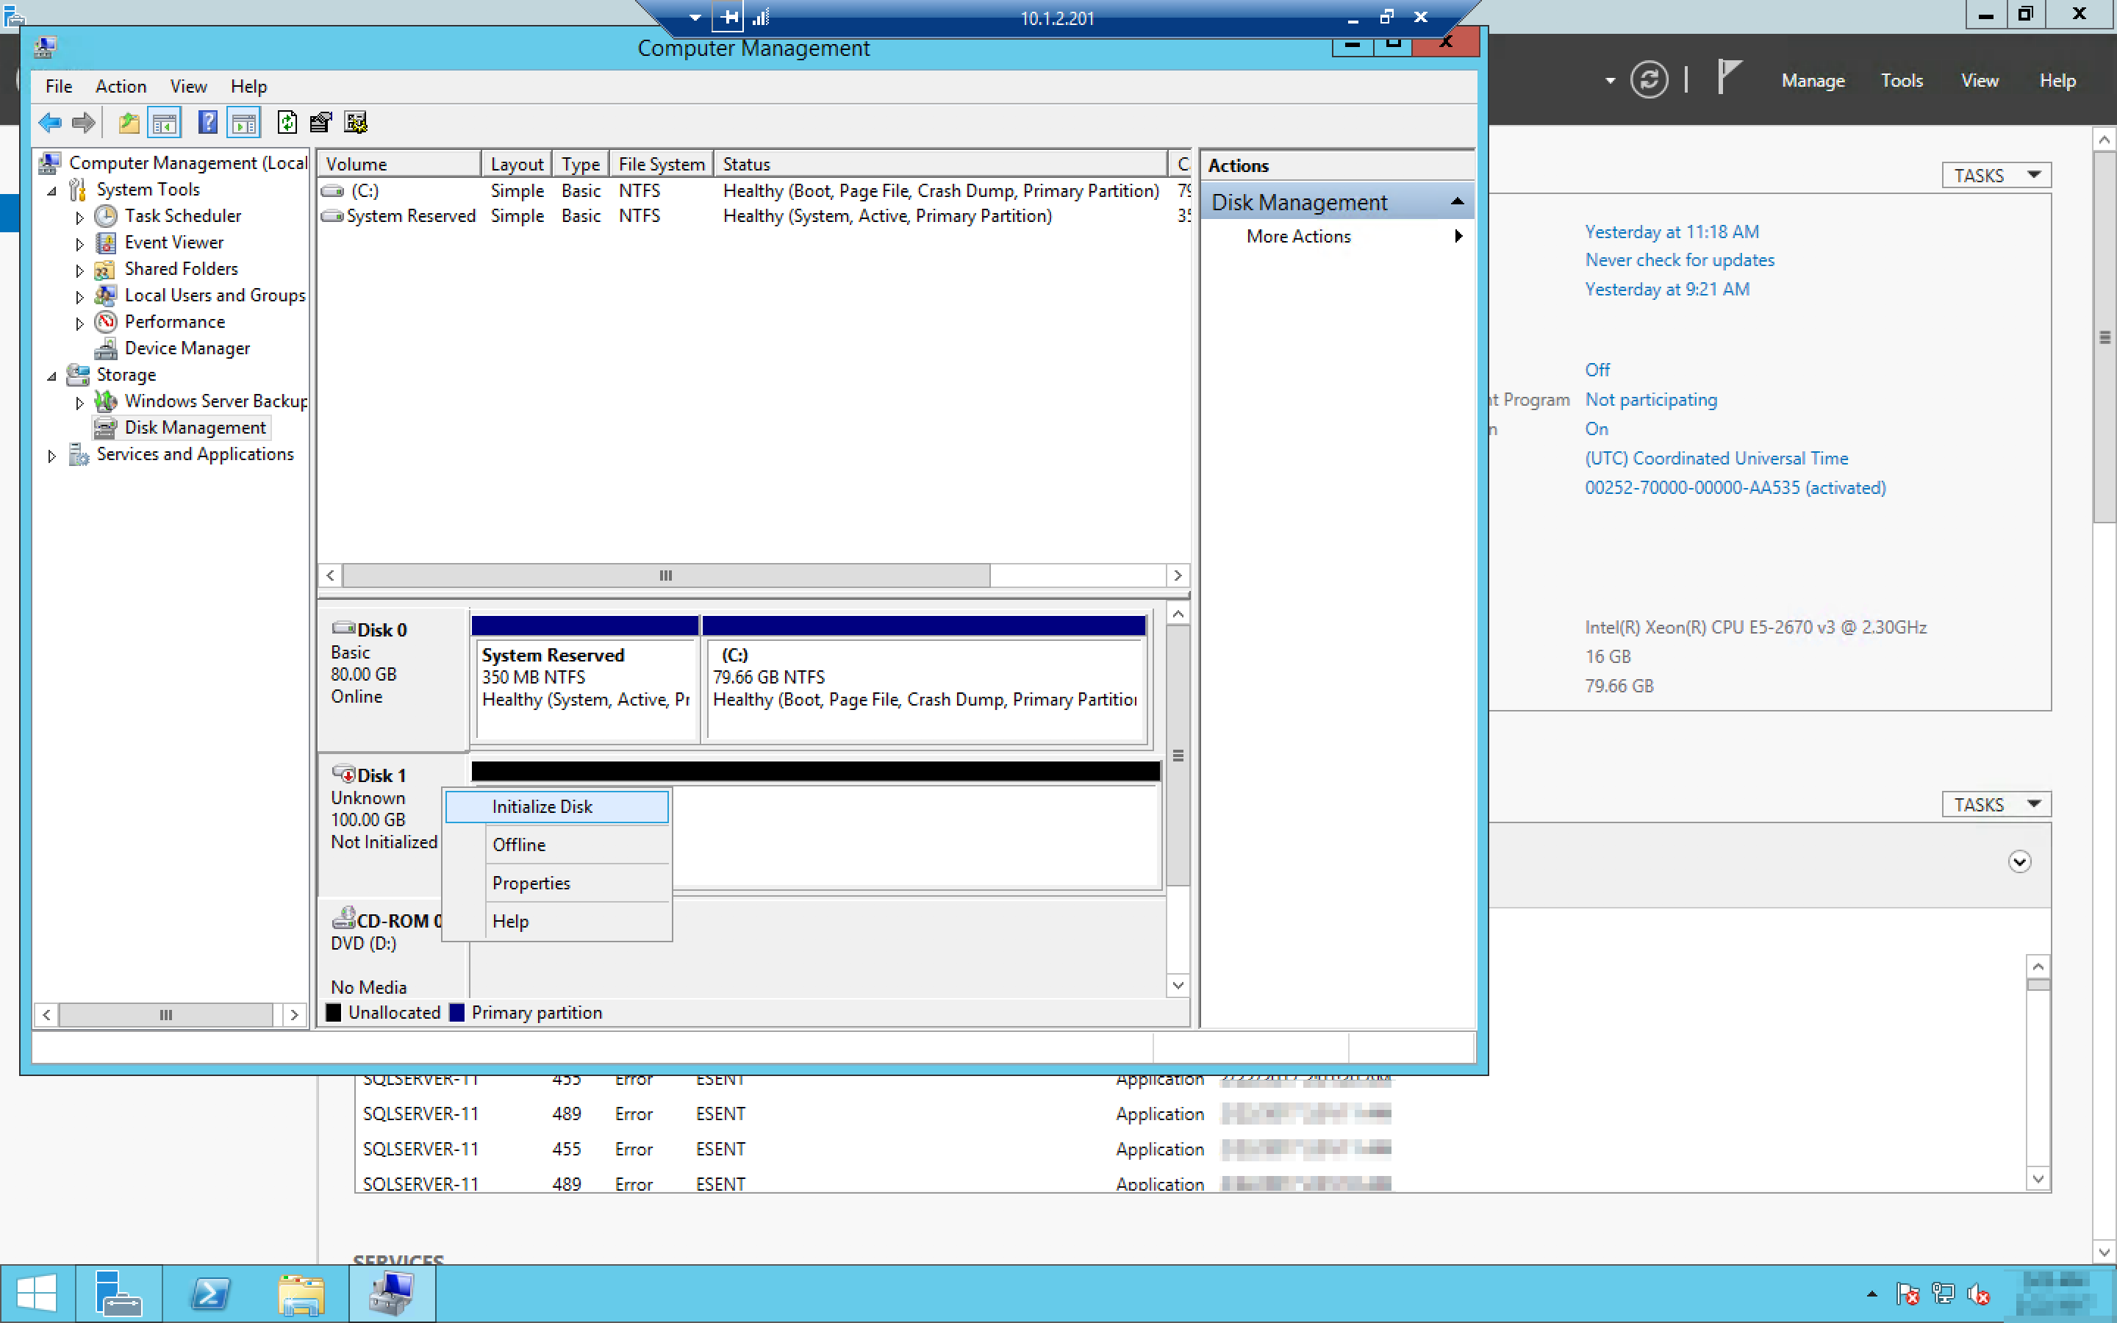Open PowerShell from the taskbar
The image size is (2117, 1323).
pos(210,1294)
